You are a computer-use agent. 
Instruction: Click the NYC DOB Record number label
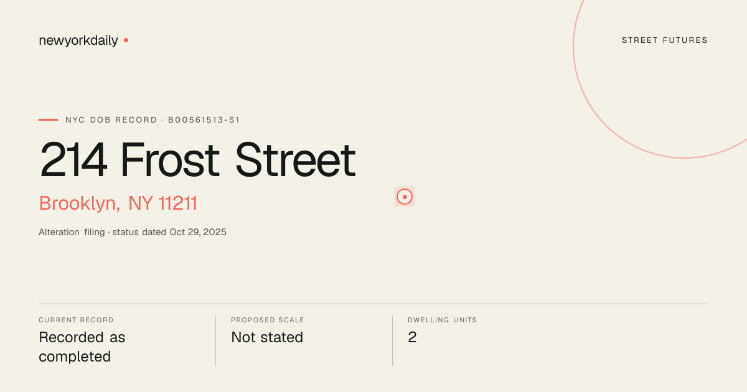coord(153,119)
